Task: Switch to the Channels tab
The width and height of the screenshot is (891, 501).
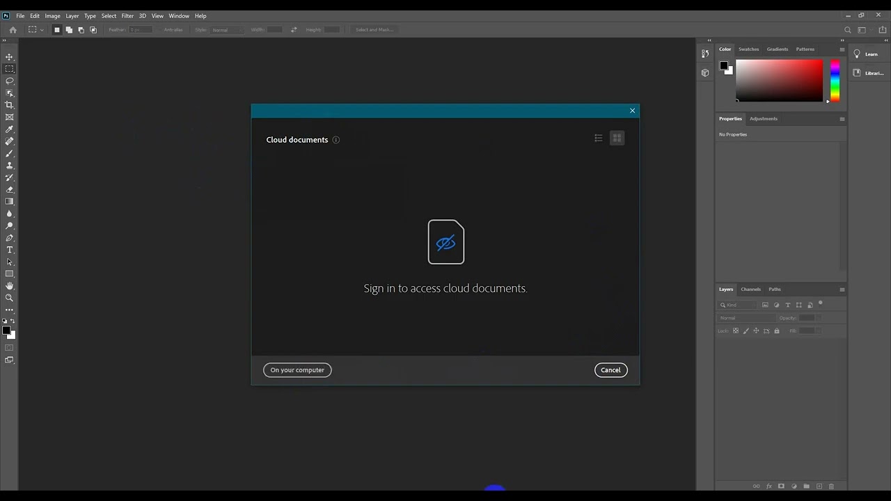Action: click(750, 289)
